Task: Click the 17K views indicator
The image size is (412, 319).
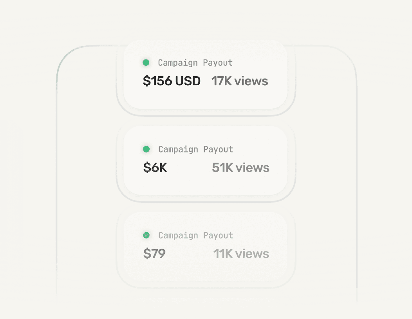Action: (239, 81)
